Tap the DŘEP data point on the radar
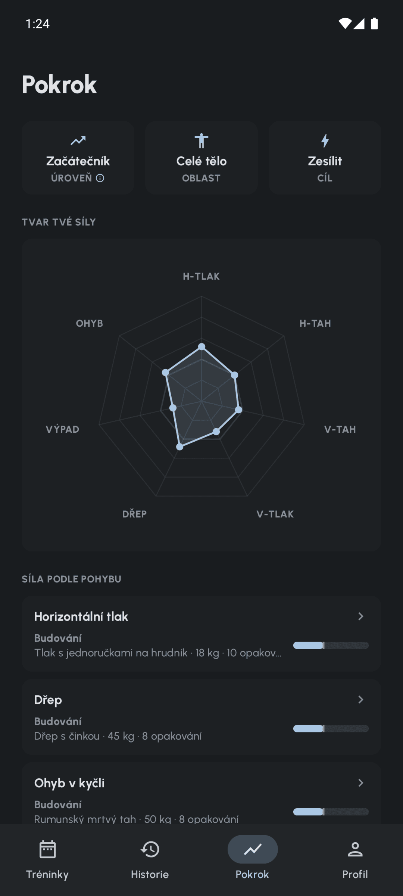 [179, 447]
